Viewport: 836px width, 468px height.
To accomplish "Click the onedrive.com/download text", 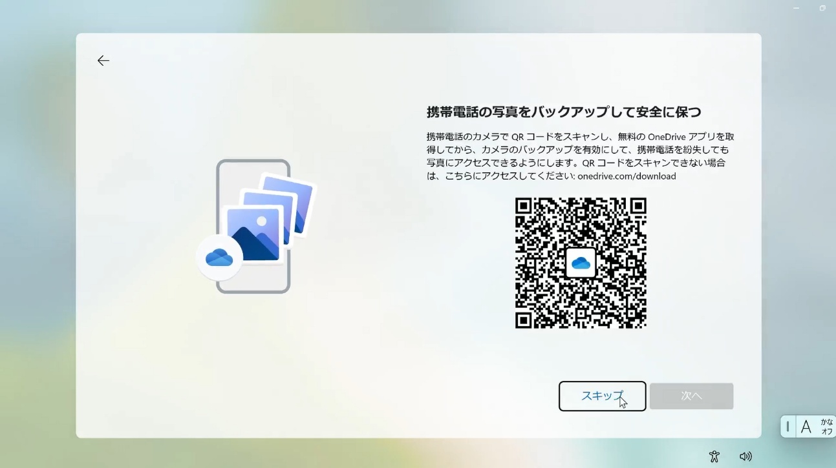I will click(627, 176).
